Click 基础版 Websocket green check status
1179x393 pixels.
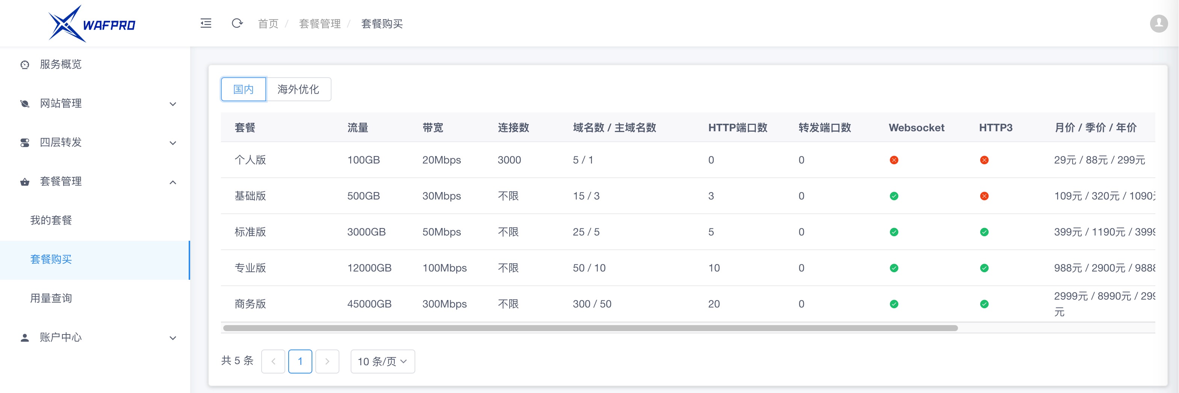893,196
